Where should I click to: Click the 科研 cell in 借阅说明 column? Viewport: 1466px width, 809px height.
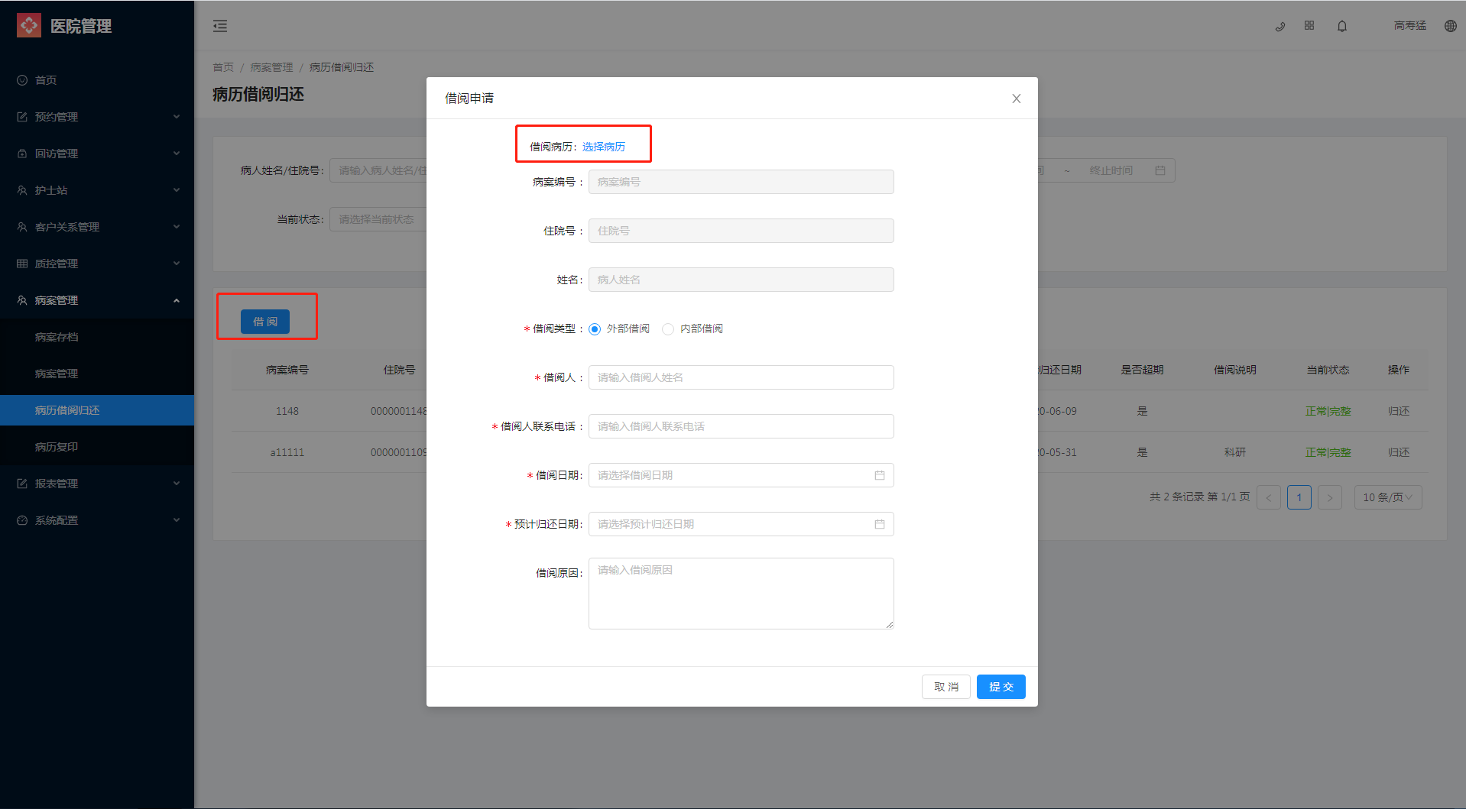[1235, 452]
